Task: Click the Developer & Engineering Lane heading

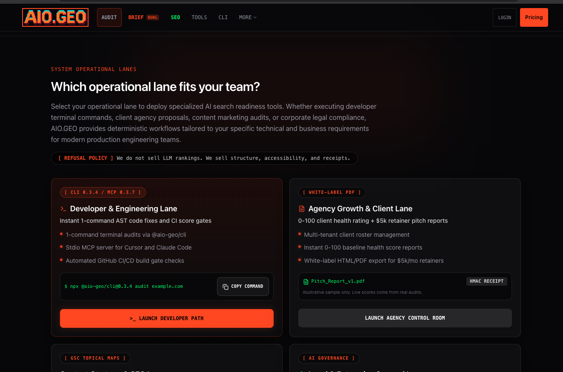Action: [x=123, y=209]
